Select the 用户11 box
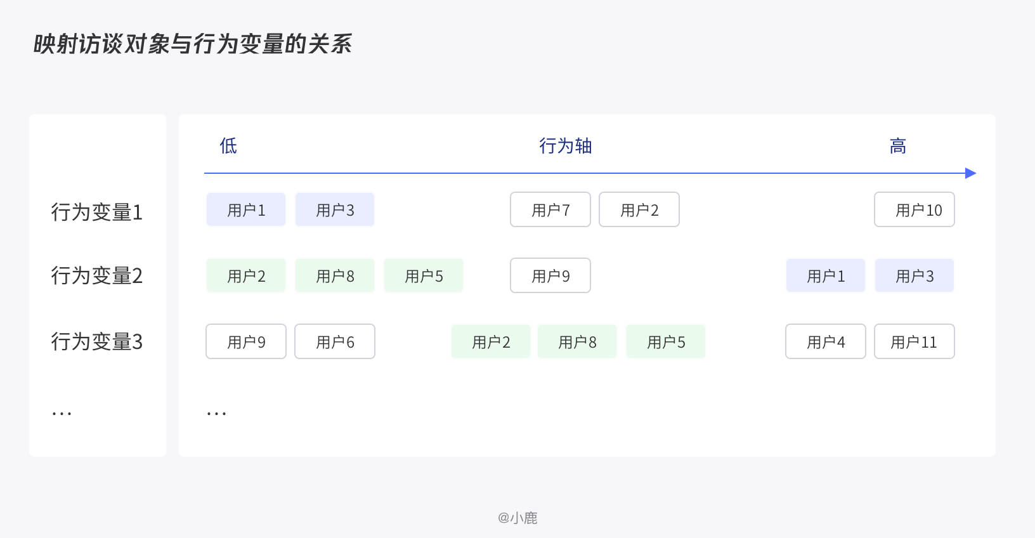1035x538 pixels. [x=915, y=342]
